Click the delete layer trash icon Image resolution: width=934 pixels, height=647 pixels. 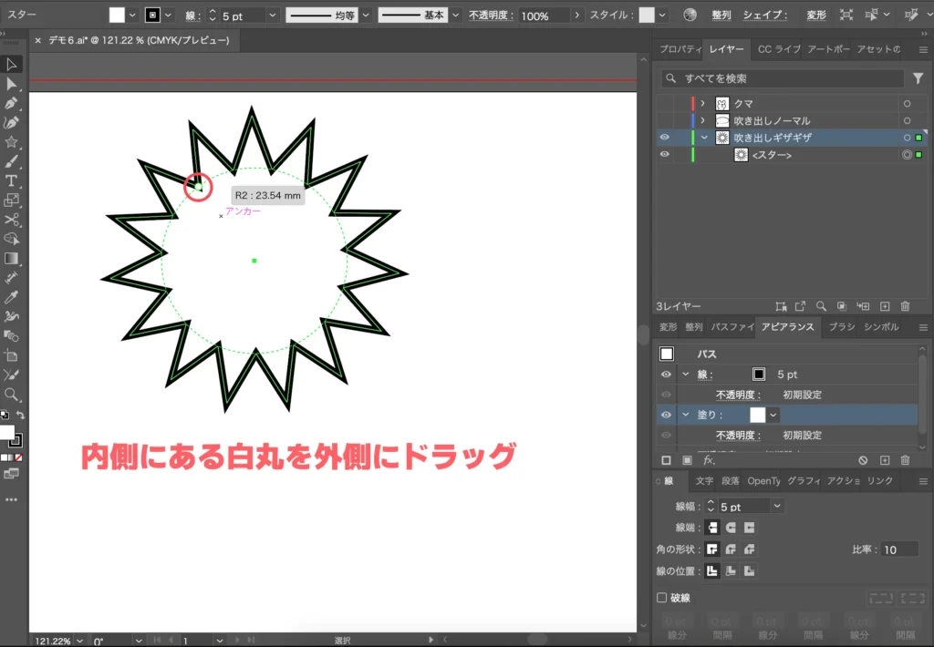(x=905, y=307)
